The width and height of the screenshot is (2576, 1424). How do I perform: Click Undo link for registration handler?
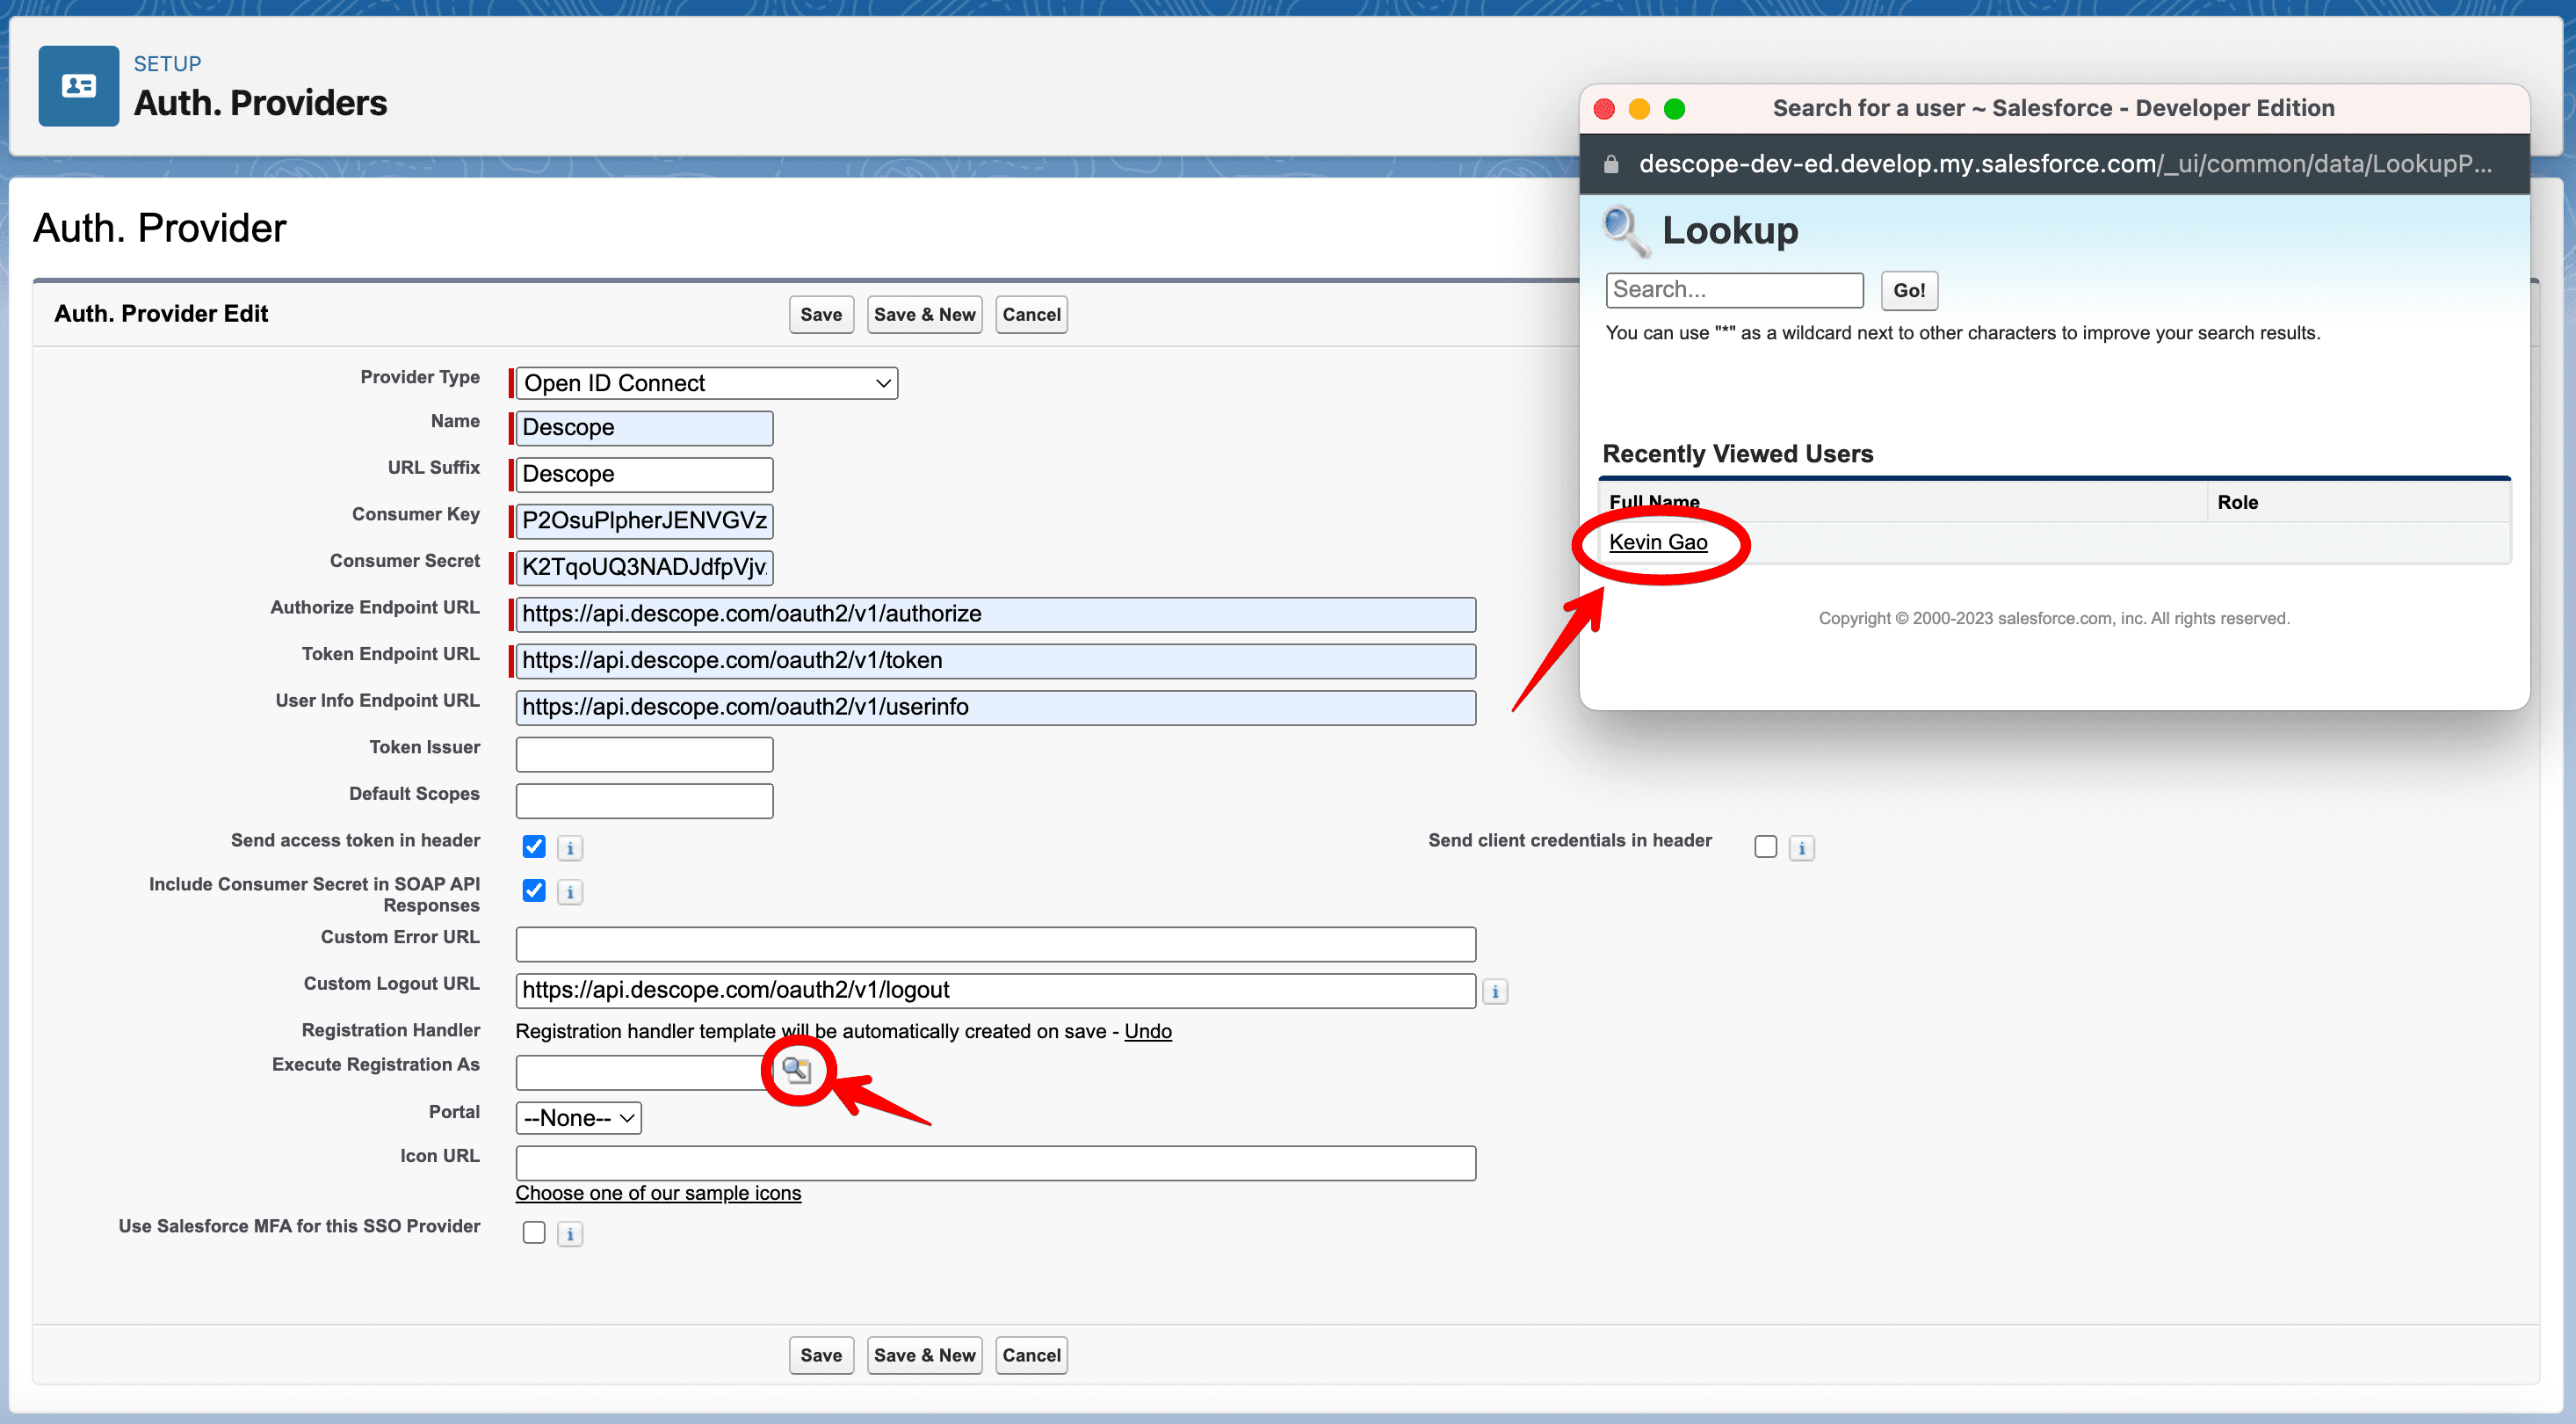[1147, 1031]
